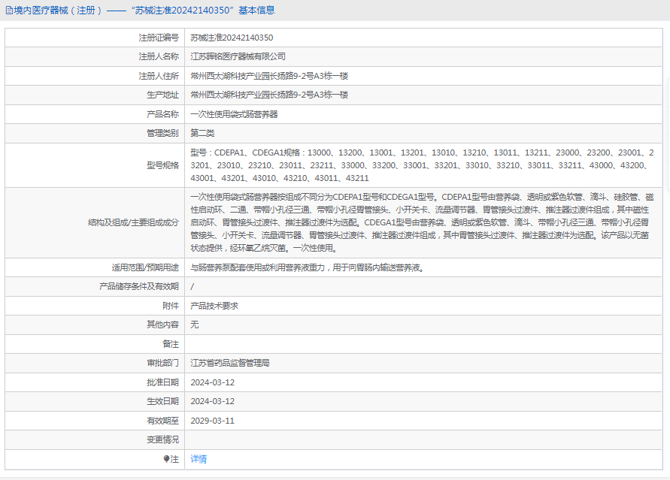
Task: Select registration number 苏械注准20242140350 in the table
Action: [232, 38]
